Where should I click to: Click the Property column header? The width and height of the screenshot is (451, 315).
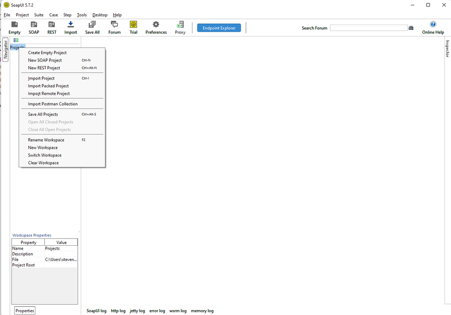click(x=28, y=243)
